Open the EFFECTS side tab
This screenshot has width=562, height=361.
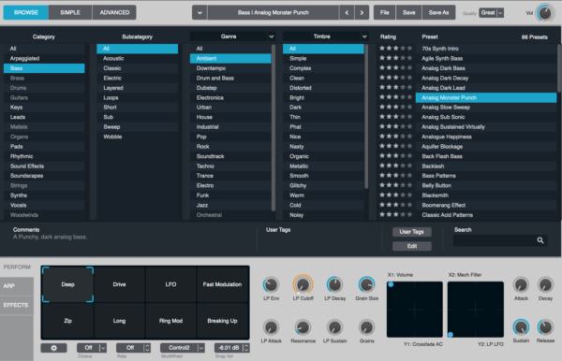(16, 305)
